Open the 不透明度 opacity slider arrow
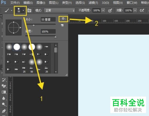The image size is (149, 116). 103,10
